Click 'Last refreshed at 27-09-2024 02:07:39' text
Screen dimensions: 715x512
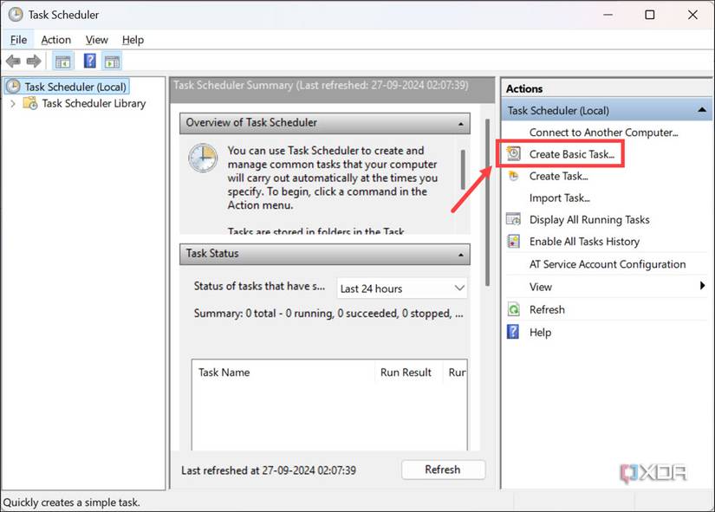(269, 470)
